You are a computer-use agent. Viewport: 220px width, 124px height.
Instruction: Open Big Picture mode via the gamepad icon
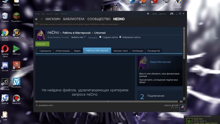[172, 14]
